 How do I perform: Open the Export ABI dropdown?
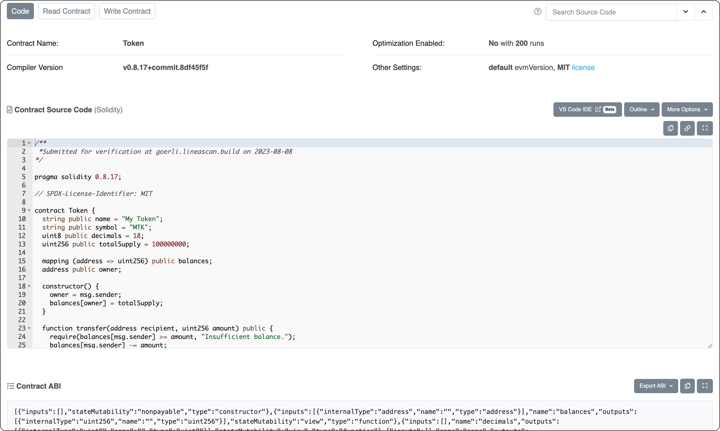pos(656,386)
